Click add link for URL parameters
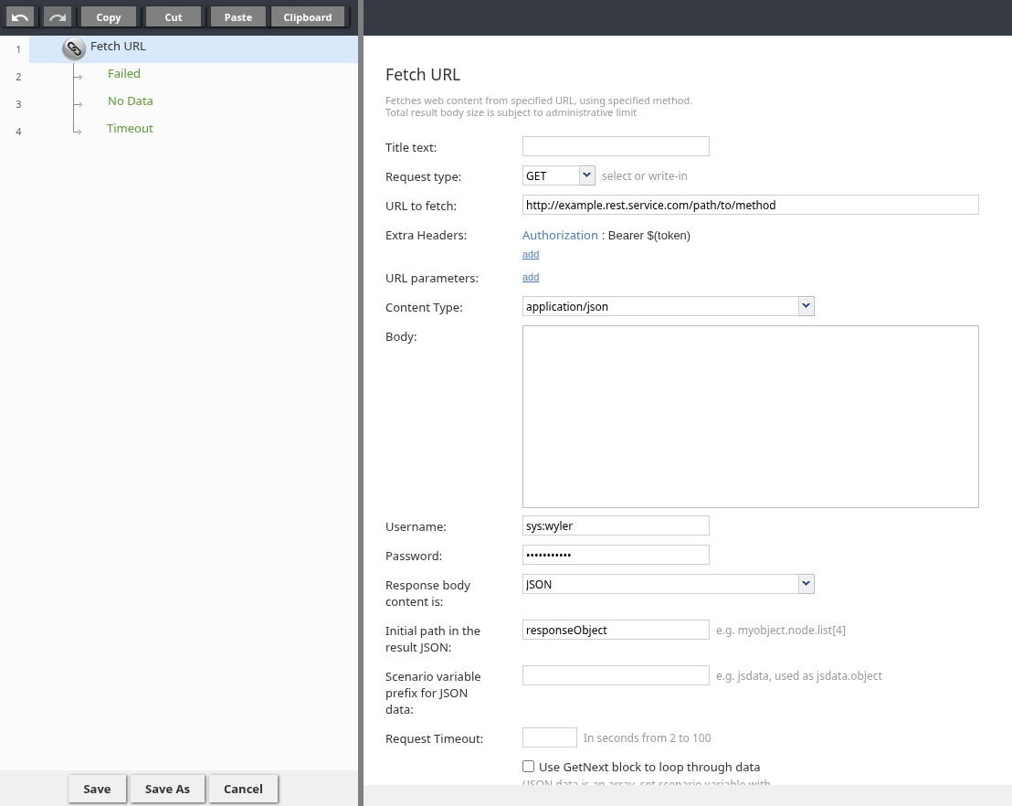 (x=531, y=277)
